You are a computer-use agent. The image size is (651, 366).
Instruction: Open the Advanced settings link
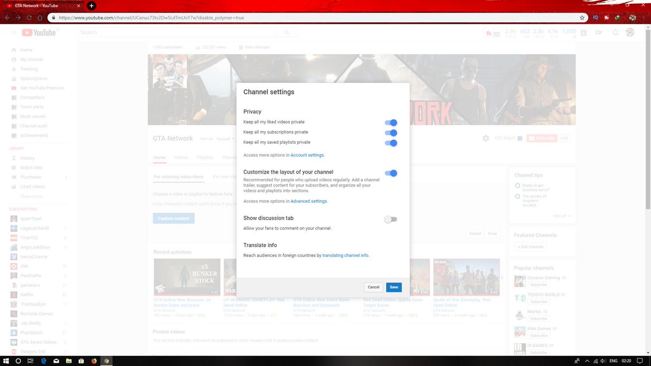[x=309, y=201]
